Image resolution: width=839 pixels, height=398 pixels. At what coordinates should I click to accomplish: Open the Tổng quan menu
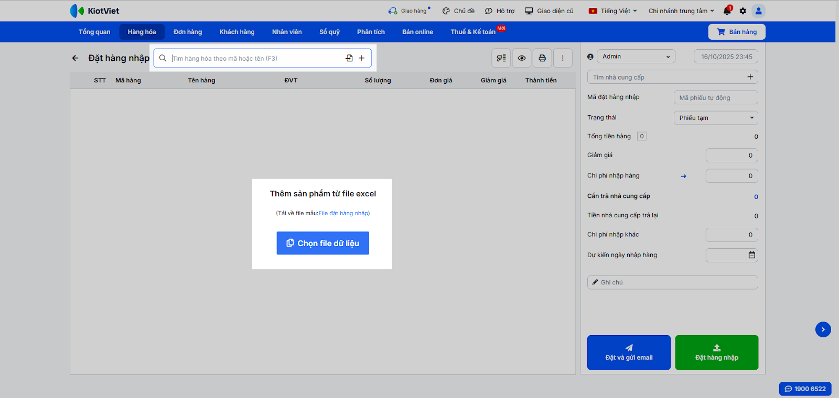point(94,32)
